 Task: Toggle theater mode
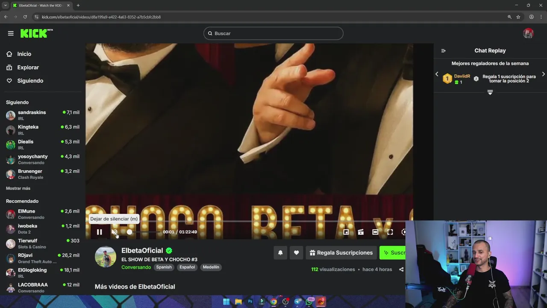[x=375, y=232]
